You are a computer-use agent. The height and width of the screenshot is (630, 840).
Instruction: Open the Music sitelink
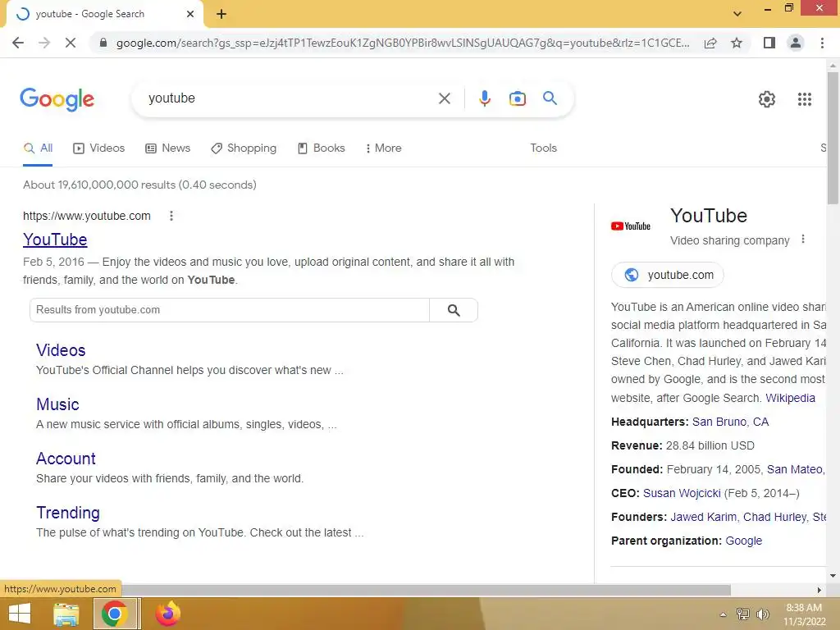pos(57,404)
